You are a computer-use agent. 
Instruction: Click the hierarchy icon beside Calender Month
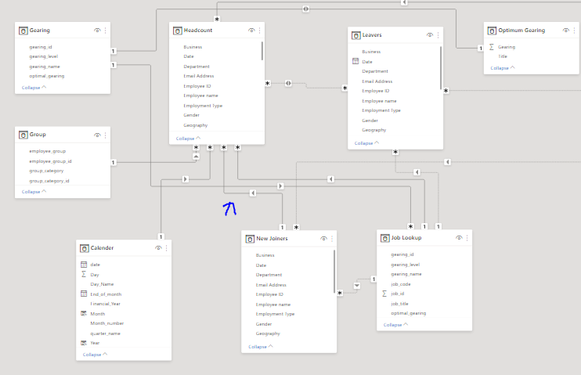click(x=84, y=313)
